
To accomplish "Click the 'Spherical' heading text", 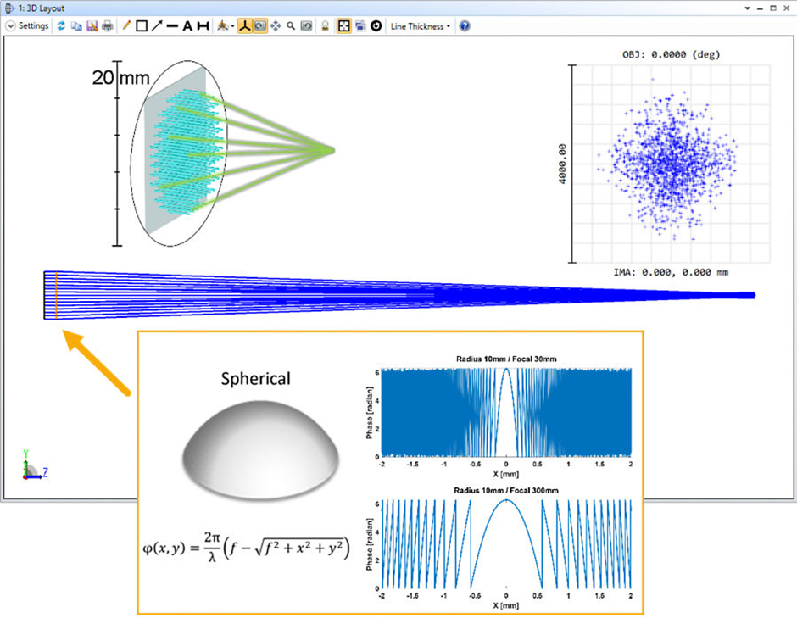I will click(256, 379).
